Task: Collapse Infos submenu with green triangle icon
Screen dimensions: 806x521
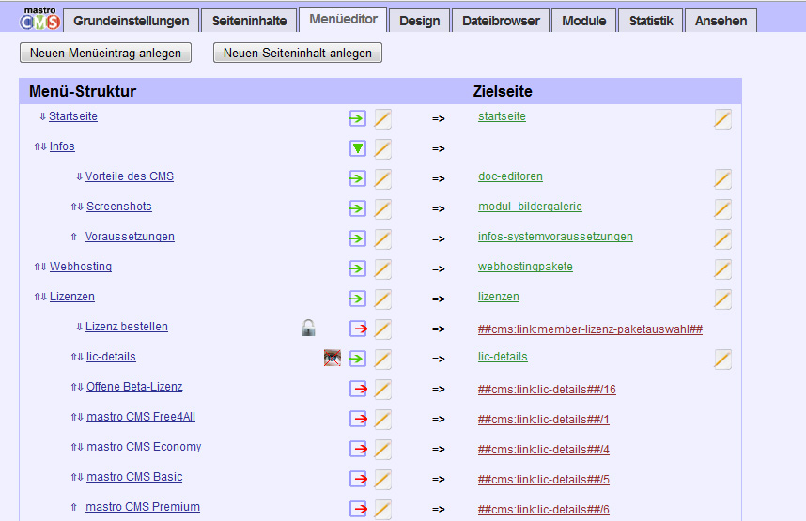Action: pyautogui.click(x=358, y=148)
